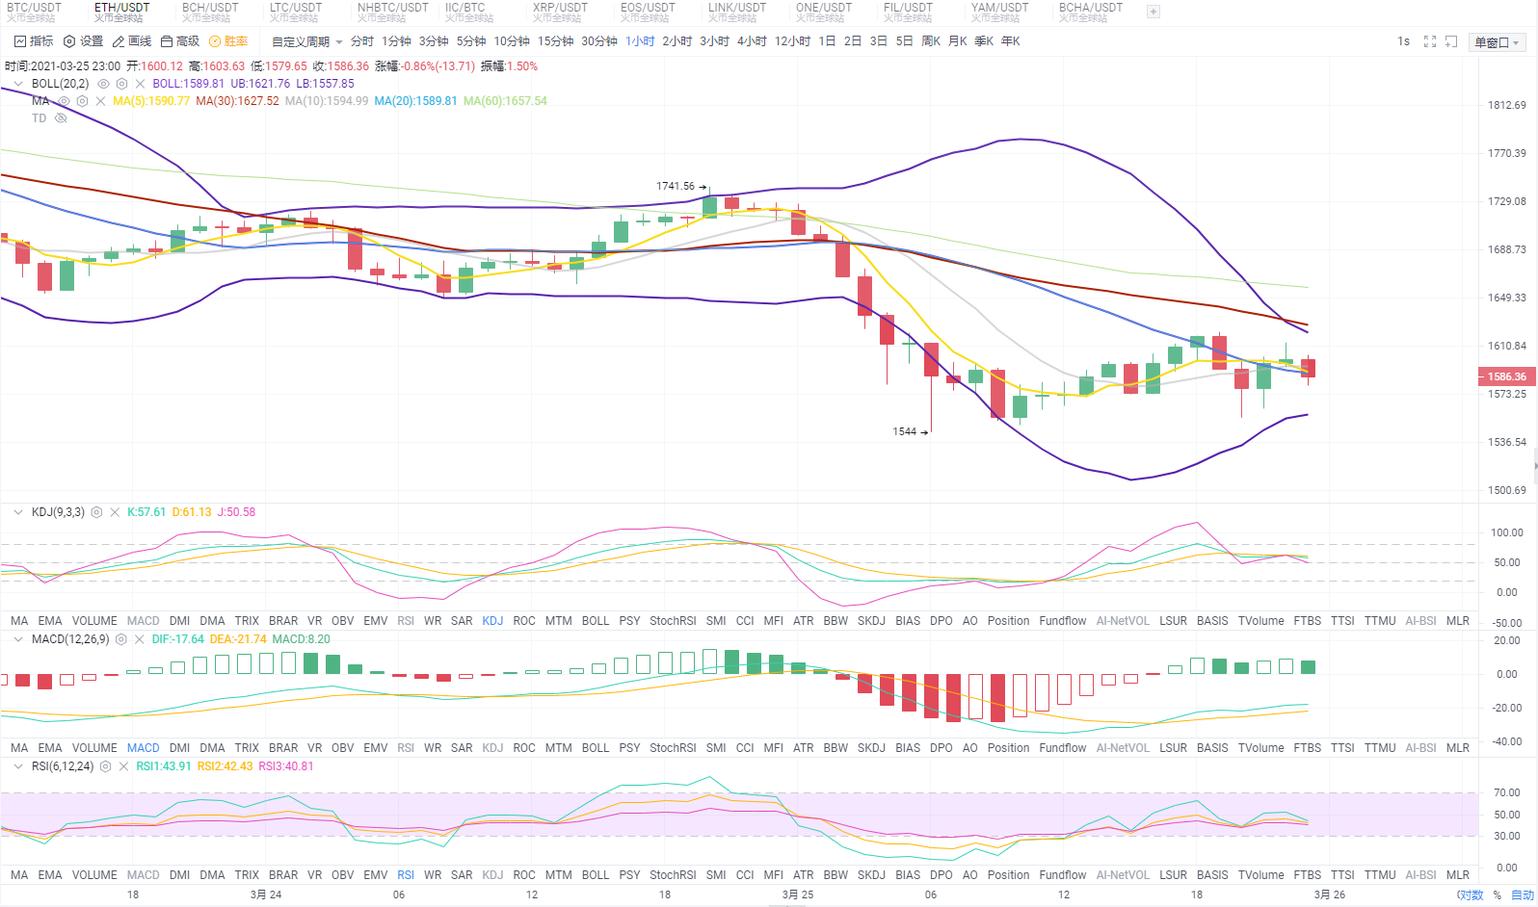Click the add-window icon beside fullscreen
The image size is (1538, 907).
coord(1451,41)
